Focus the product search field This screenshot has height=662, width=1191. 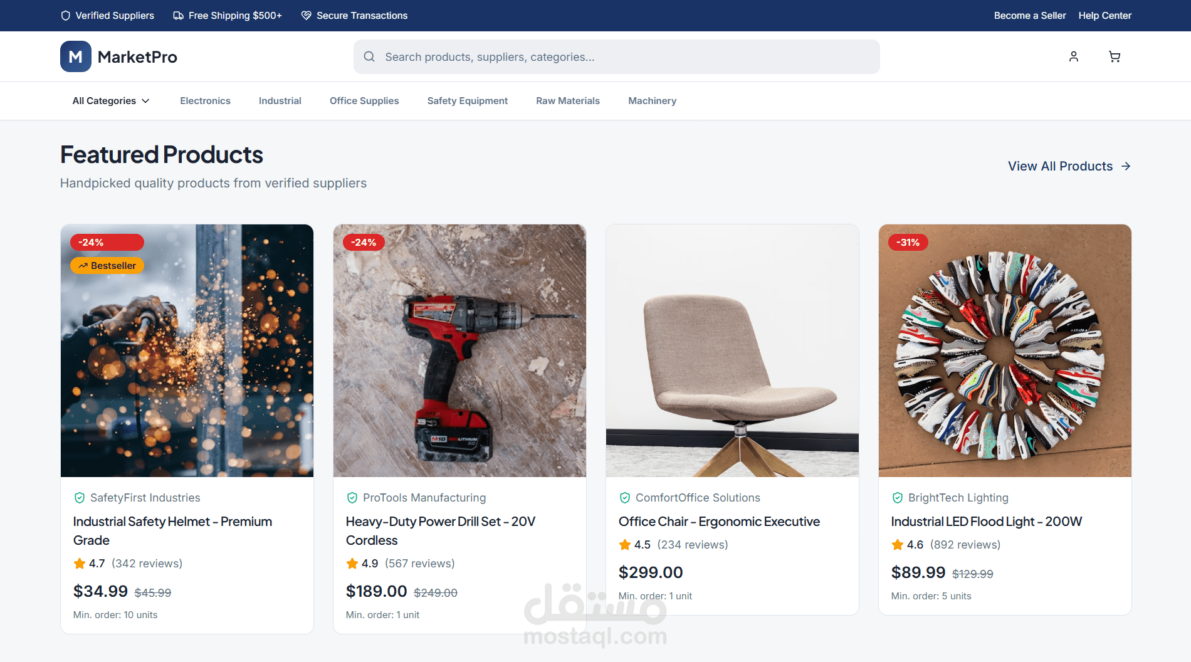(x=617, y=57)
